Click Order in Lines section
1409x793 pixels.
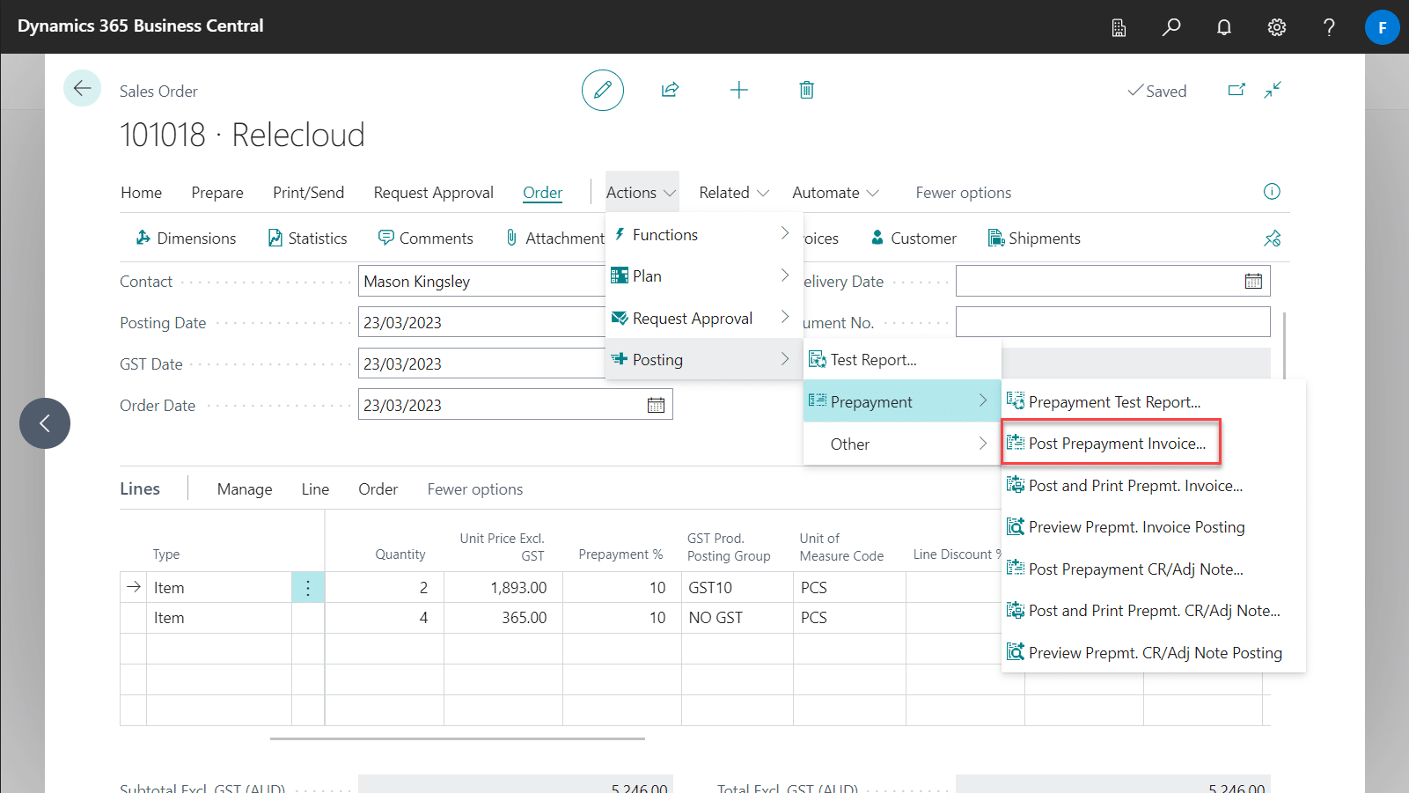378,488
